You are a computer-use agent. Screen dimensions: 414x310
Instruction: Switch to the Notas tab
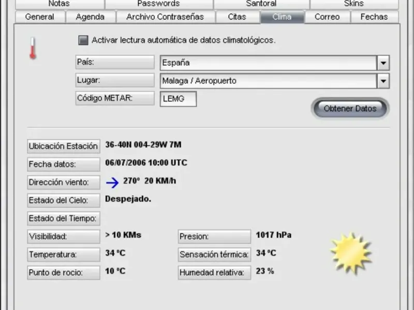(x=59, y=4)
